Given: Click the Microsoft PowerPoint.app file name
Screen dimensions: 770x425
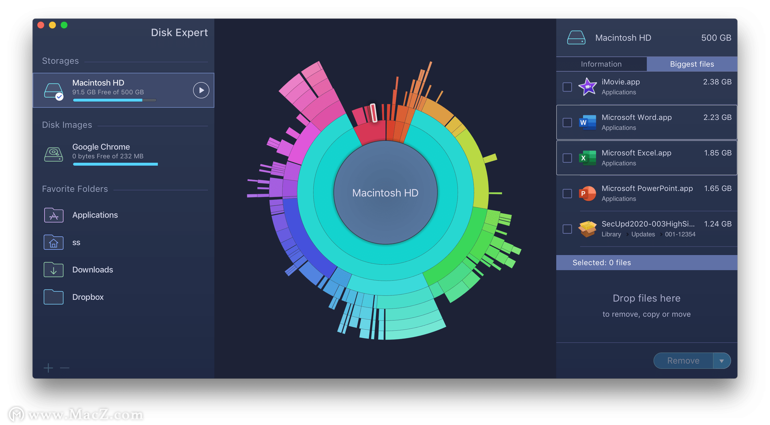Looking at the screenshot, I should point(647,188).
